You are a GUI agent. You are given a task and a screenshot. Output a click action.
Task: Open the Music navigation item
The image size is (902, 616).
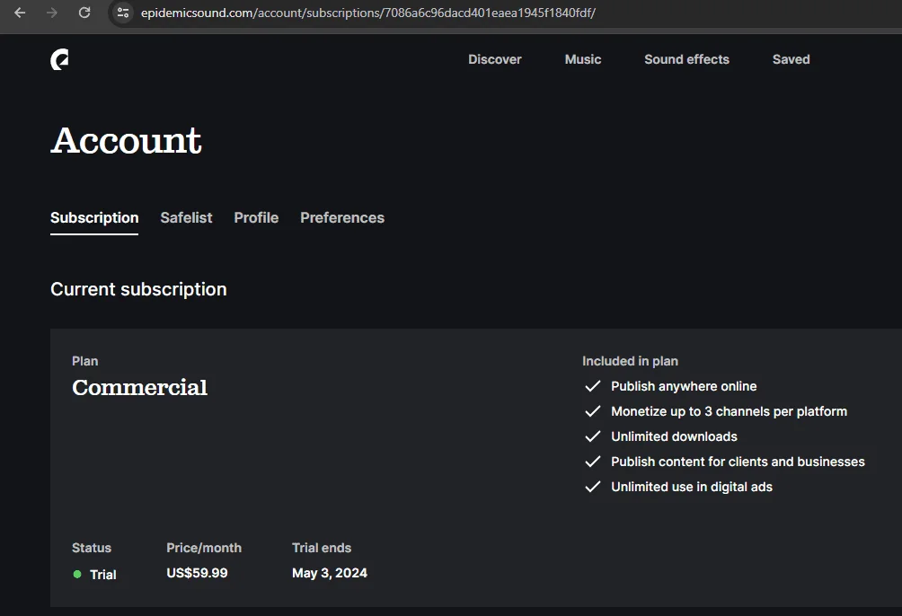pos(583,59)
